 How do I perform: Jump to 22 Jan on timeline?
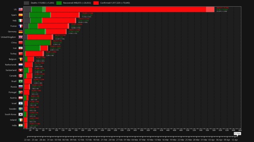coord(27,140)
